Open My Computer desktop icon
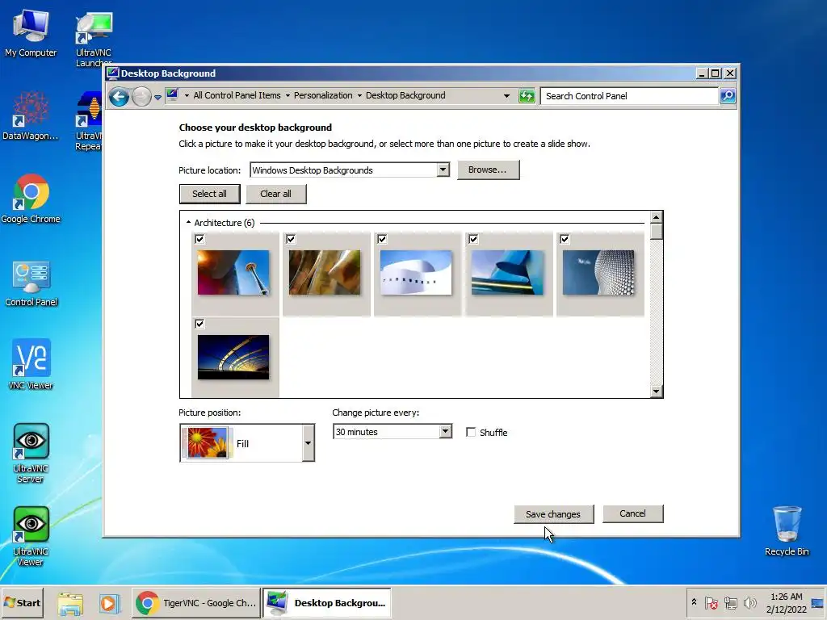 pyautogui.click(x=31, y=32)
